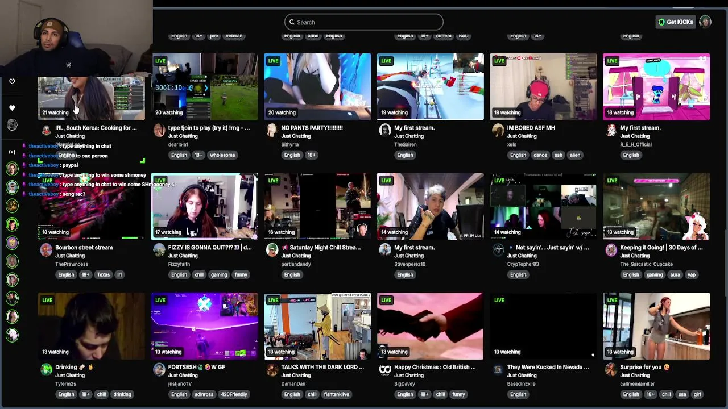The width and height of the screenshot is (728, 409).
Task: Click the Texas tag under ThePrawncess
Action: pyautogui.click(x=103, y=275)
